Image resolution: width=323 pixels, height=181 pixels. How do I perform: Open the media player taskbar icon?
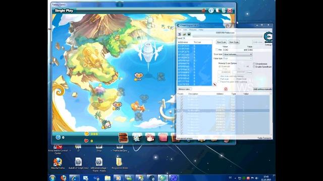(118, 177)
